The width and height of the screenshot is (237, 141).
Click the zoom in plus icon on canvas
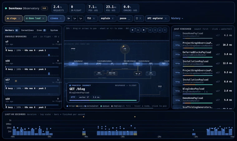(133, 30)
